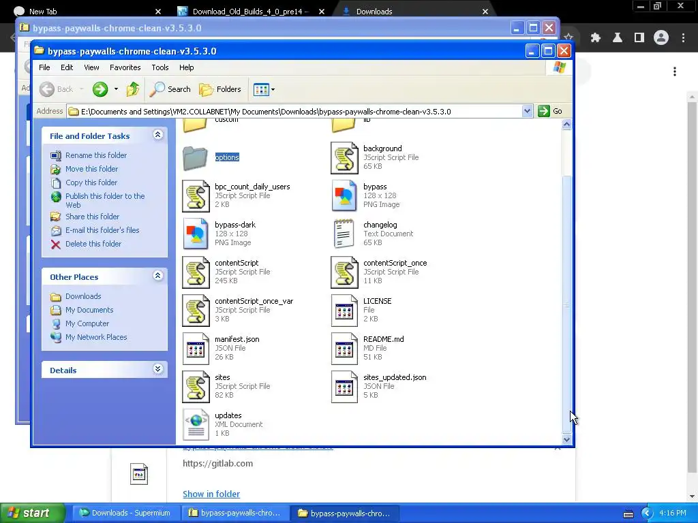Toggle the Folders pane
The width and height of the screenshot is (698, 523).
pos(220,89)
